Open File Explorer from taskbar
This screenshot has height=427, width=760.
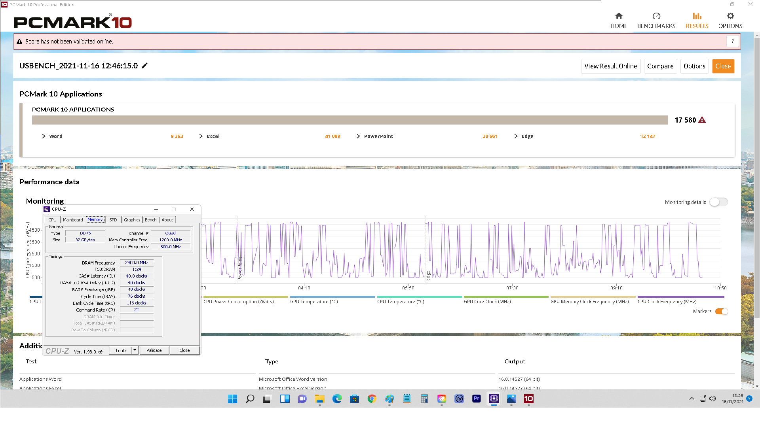pyautogui.click(x=319, y=399)
